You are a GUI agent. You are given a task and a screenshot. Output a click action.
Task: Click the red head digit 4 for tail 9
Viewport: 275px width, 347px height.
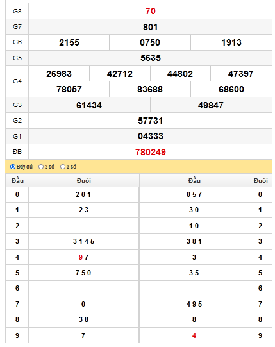(194, 335)
